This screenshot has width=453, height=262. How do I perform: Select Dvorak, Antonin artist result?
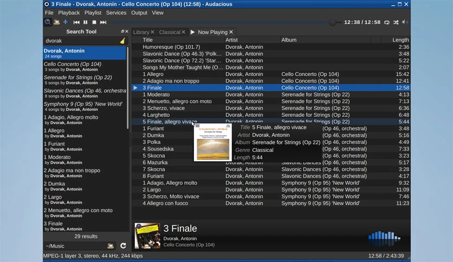(x=85, y=53)
